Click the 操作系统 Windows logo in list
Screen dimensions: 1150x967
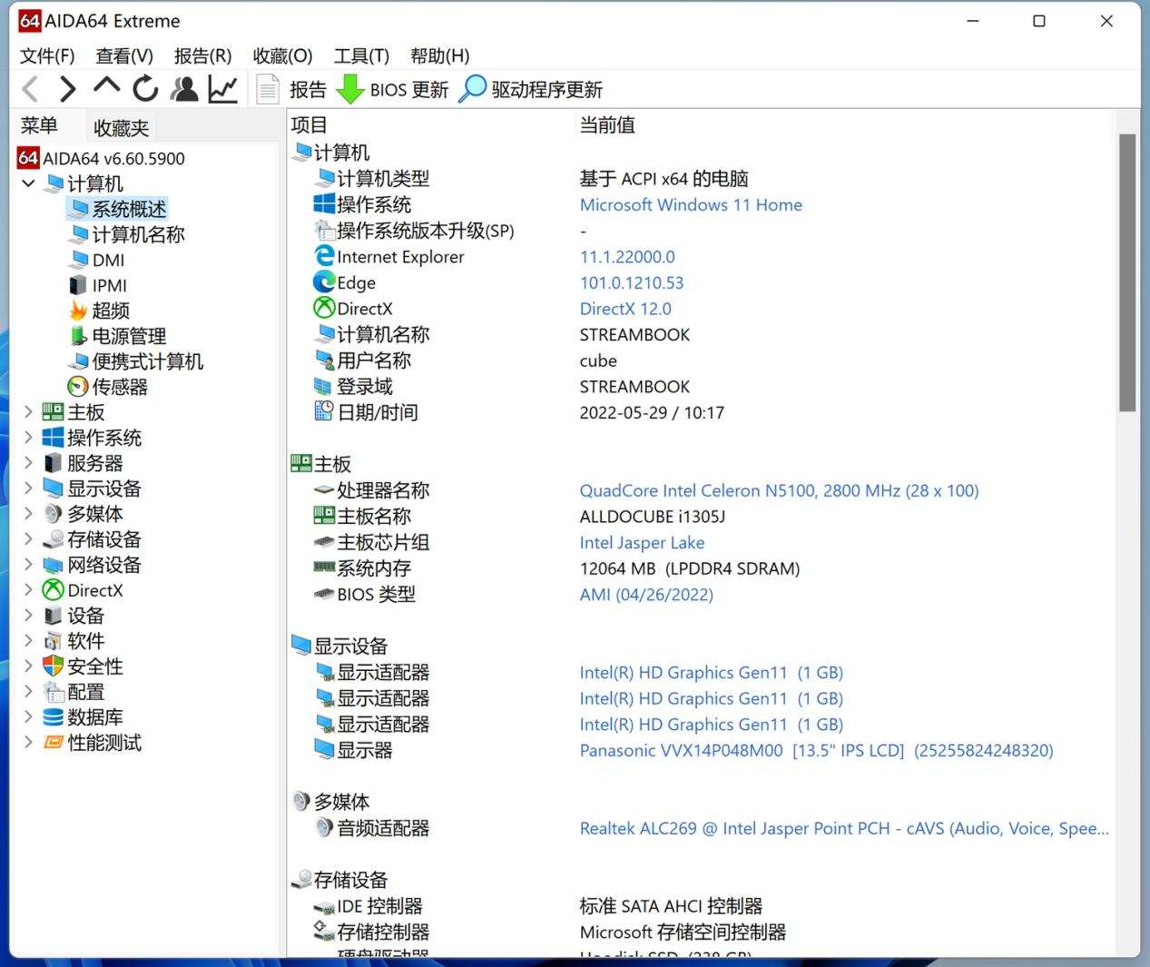click(x=324, y=204)
